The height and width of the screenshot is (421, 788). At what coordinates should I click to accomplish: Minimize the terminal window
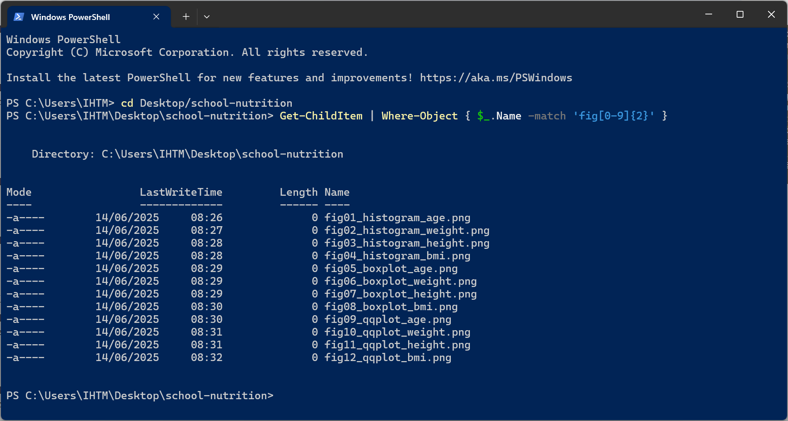(x=708, y=15)
